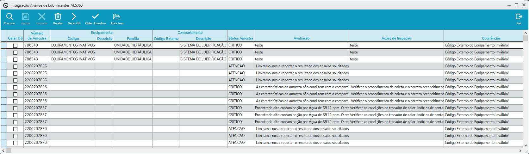Select SISTEMA DE LUBRIFICAÇÃO cell in third row
The height and width of the screenshot is (154, 529).
[203, 59]
